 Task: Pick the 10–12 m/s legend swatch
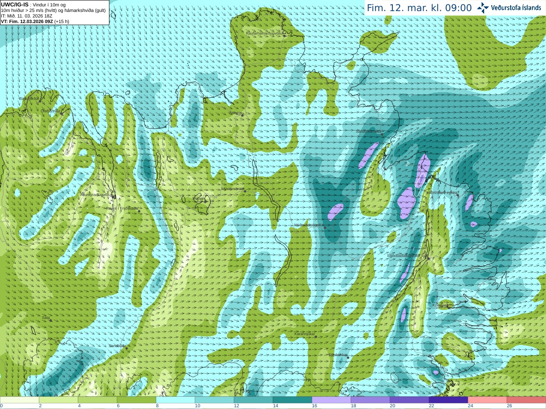pyautogui.click(x=215, y=400)
